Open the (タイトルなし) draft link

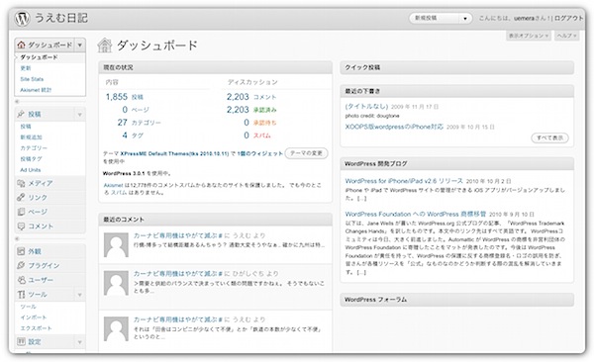coord(366,107)
